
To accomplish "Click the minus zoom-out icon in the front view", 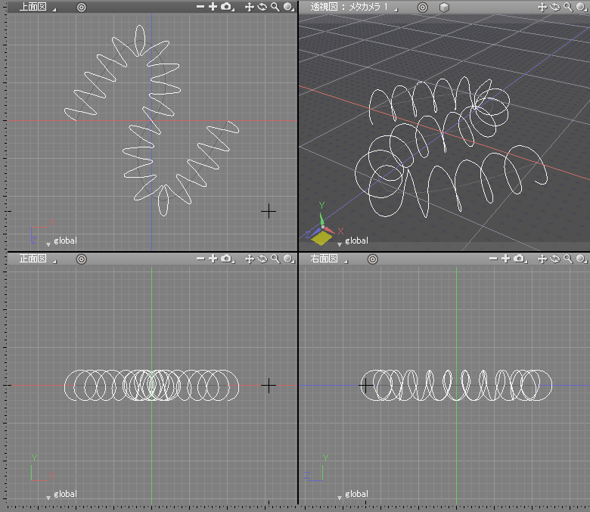I will (x=200, y=259).
